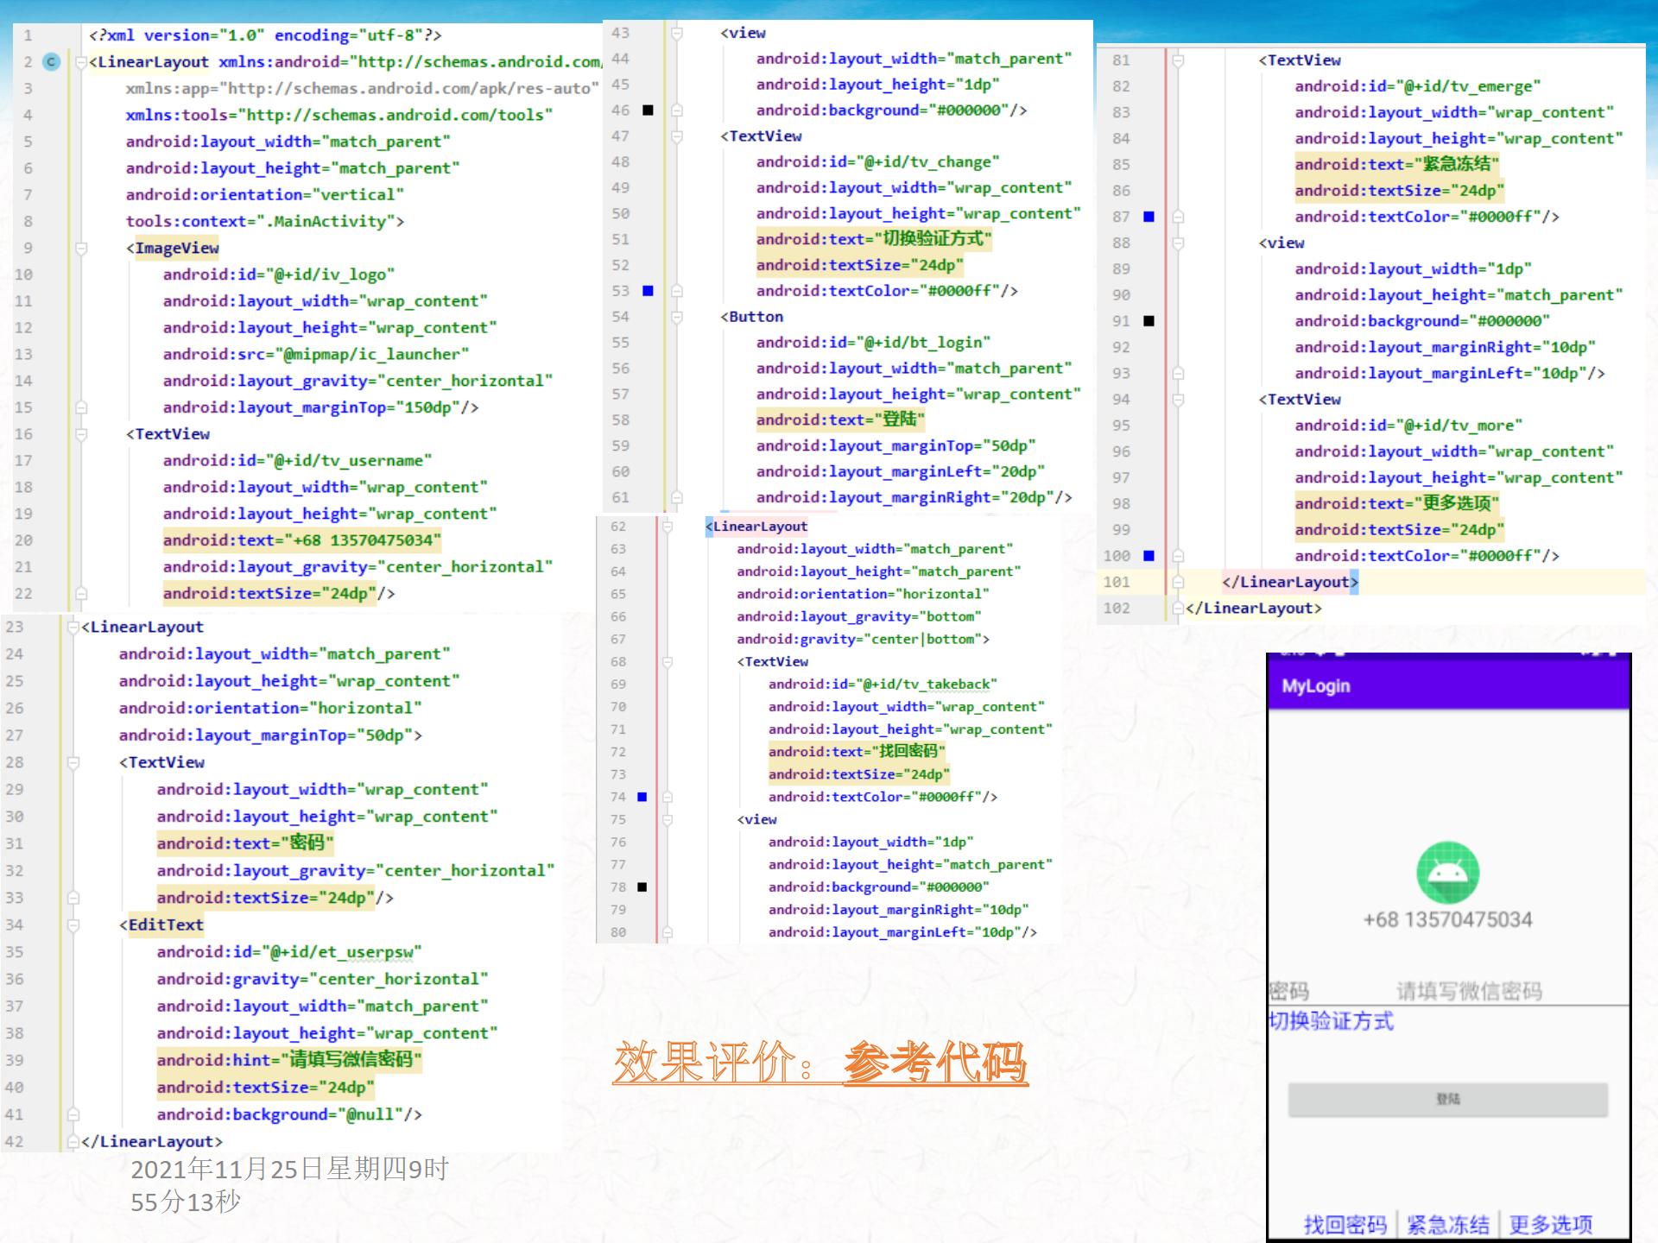Click blue gutter swatch on line 74
Screen dimensions: 1658x1243
tap(642, 797)
